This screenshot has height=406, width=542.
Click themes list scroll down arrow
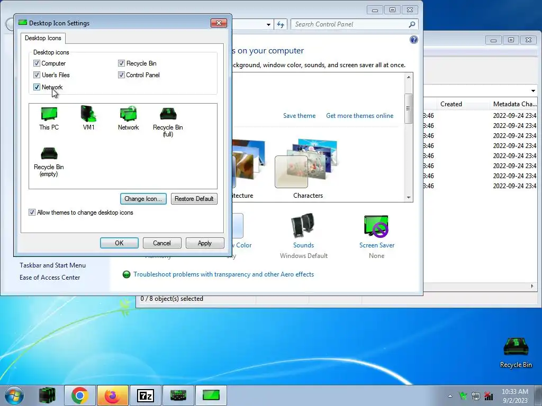coord(409,198)
